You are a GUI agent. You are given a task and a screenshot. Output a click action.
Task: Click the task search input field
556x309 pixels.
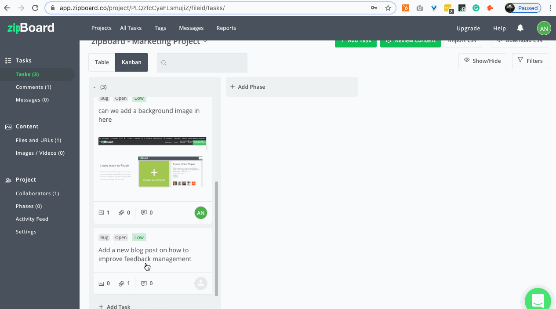coord(202,63)
